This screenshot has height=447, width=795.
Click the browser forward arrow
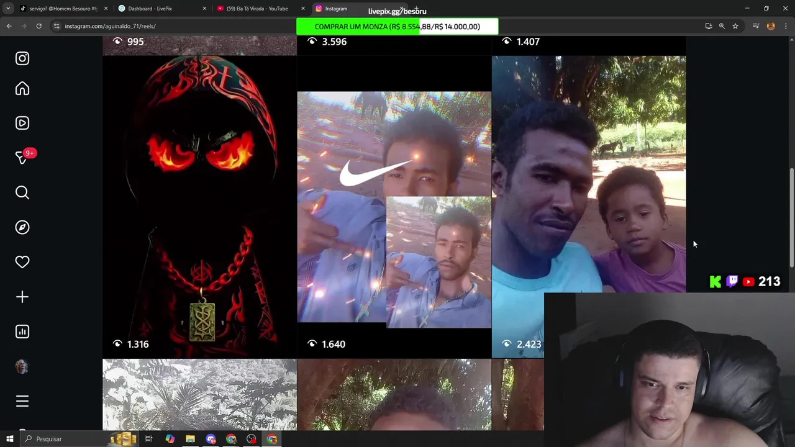24,26
